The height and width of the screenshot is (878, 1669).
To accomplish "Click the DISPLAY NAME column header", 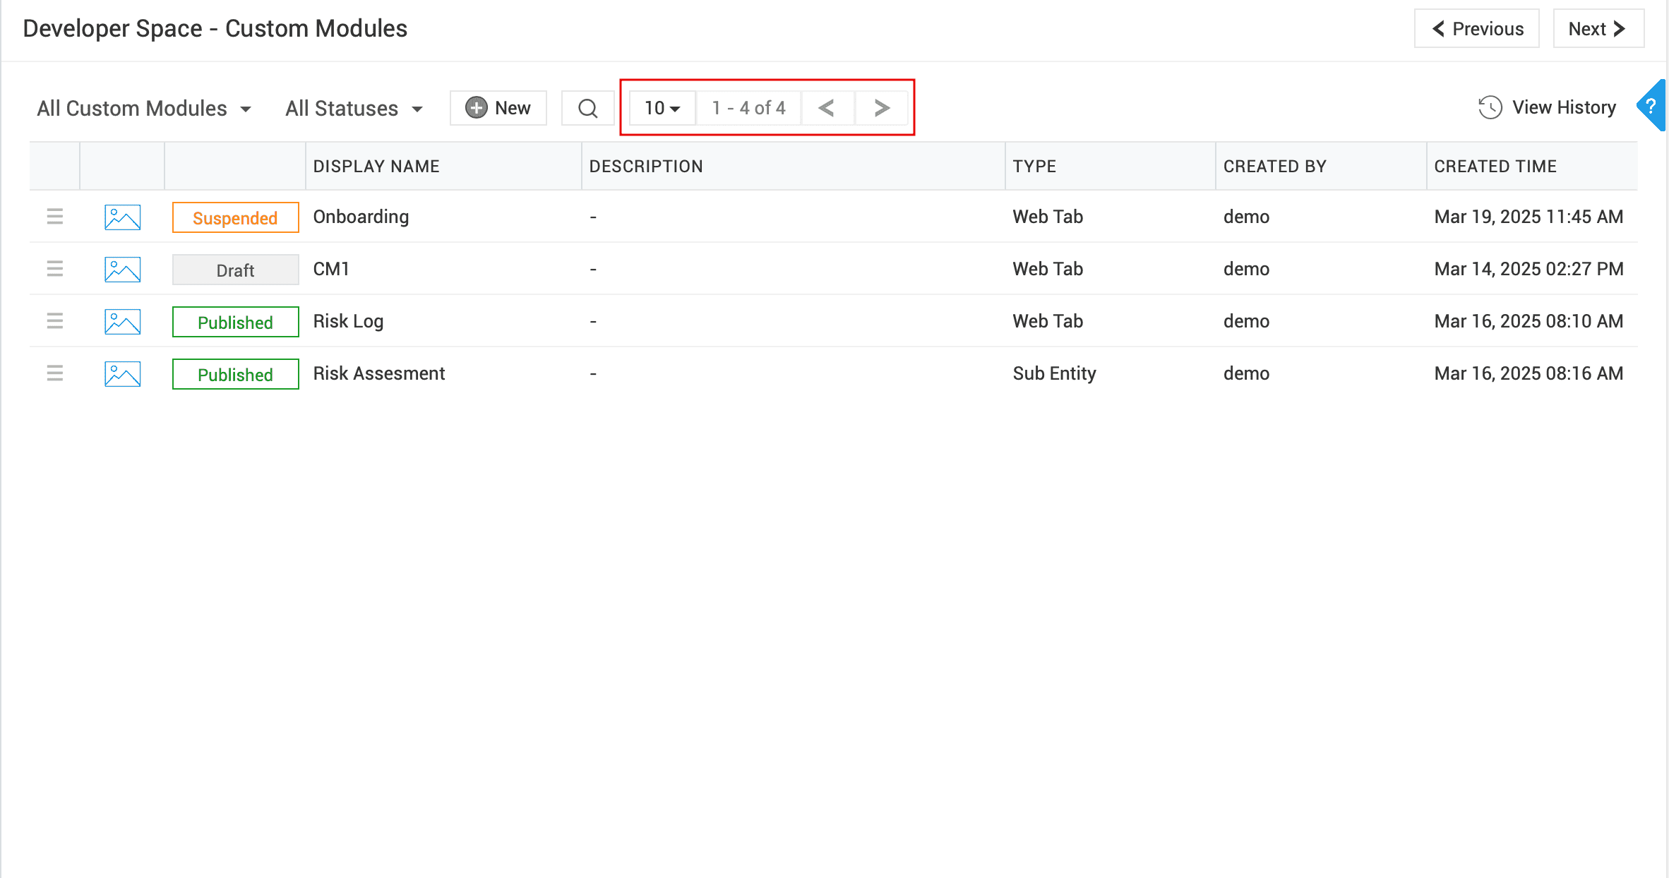I will tap(376, 167).
